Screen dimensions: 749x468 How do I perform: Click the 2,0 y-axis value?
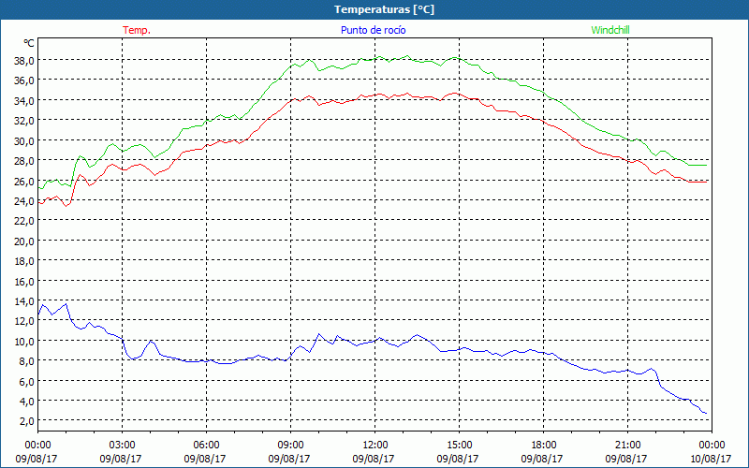click(x=26, y=422)
